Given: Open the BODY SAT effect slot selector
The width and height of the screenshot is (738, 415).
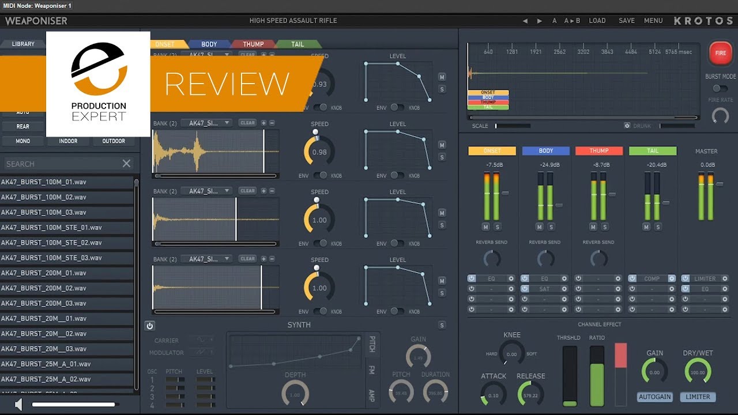Looking at the screenshot, I should tap(545, 289).
